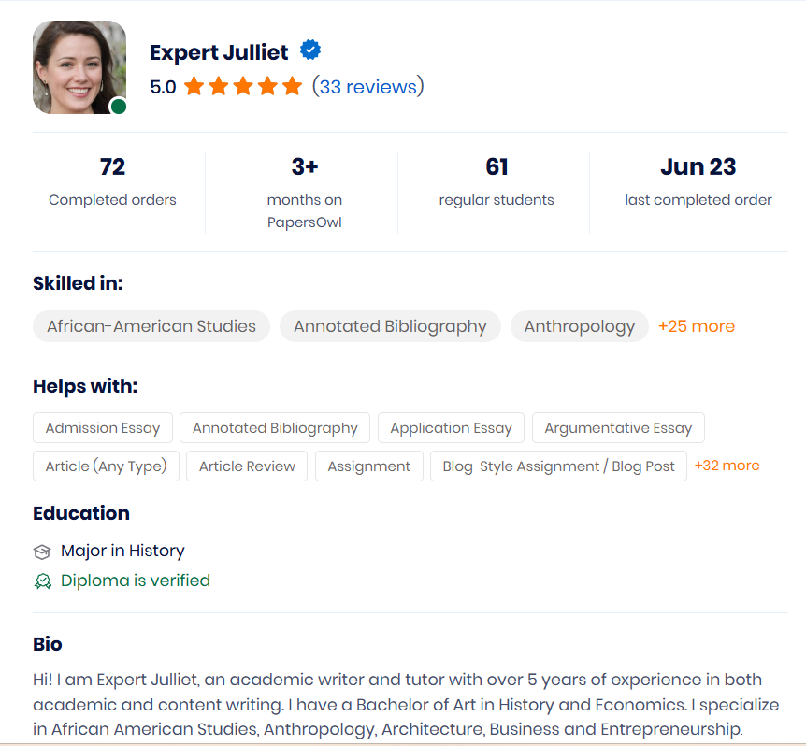Click the third orange rating star
Image resolution: width=806 pixels, height=746 pixels.
point(243,86)
